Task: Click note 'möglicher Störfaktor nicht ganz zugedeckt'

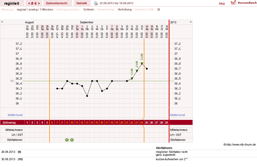Action: pyautogui.click(x=172, y=153)
